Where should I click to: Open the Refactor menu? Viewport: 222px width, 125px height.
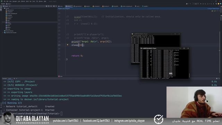(x=23, y=1)
